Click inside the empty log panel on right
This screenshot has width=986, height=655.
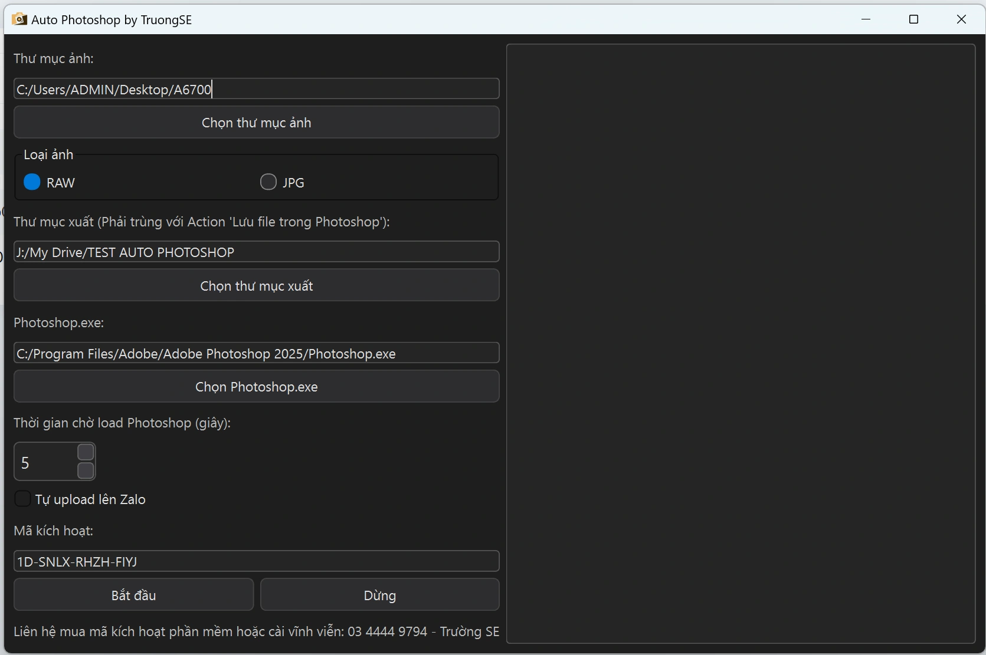[x=741, y=343]
